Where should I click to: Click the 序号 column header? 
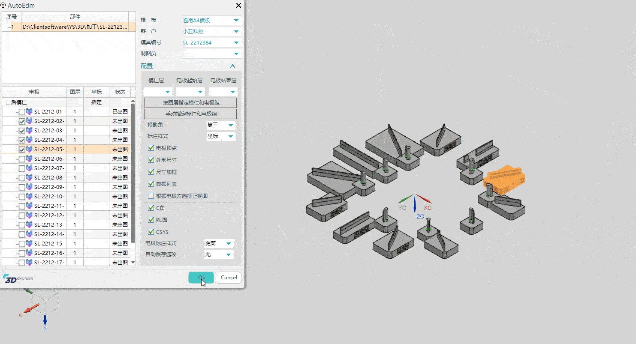[x=12, y=16]
